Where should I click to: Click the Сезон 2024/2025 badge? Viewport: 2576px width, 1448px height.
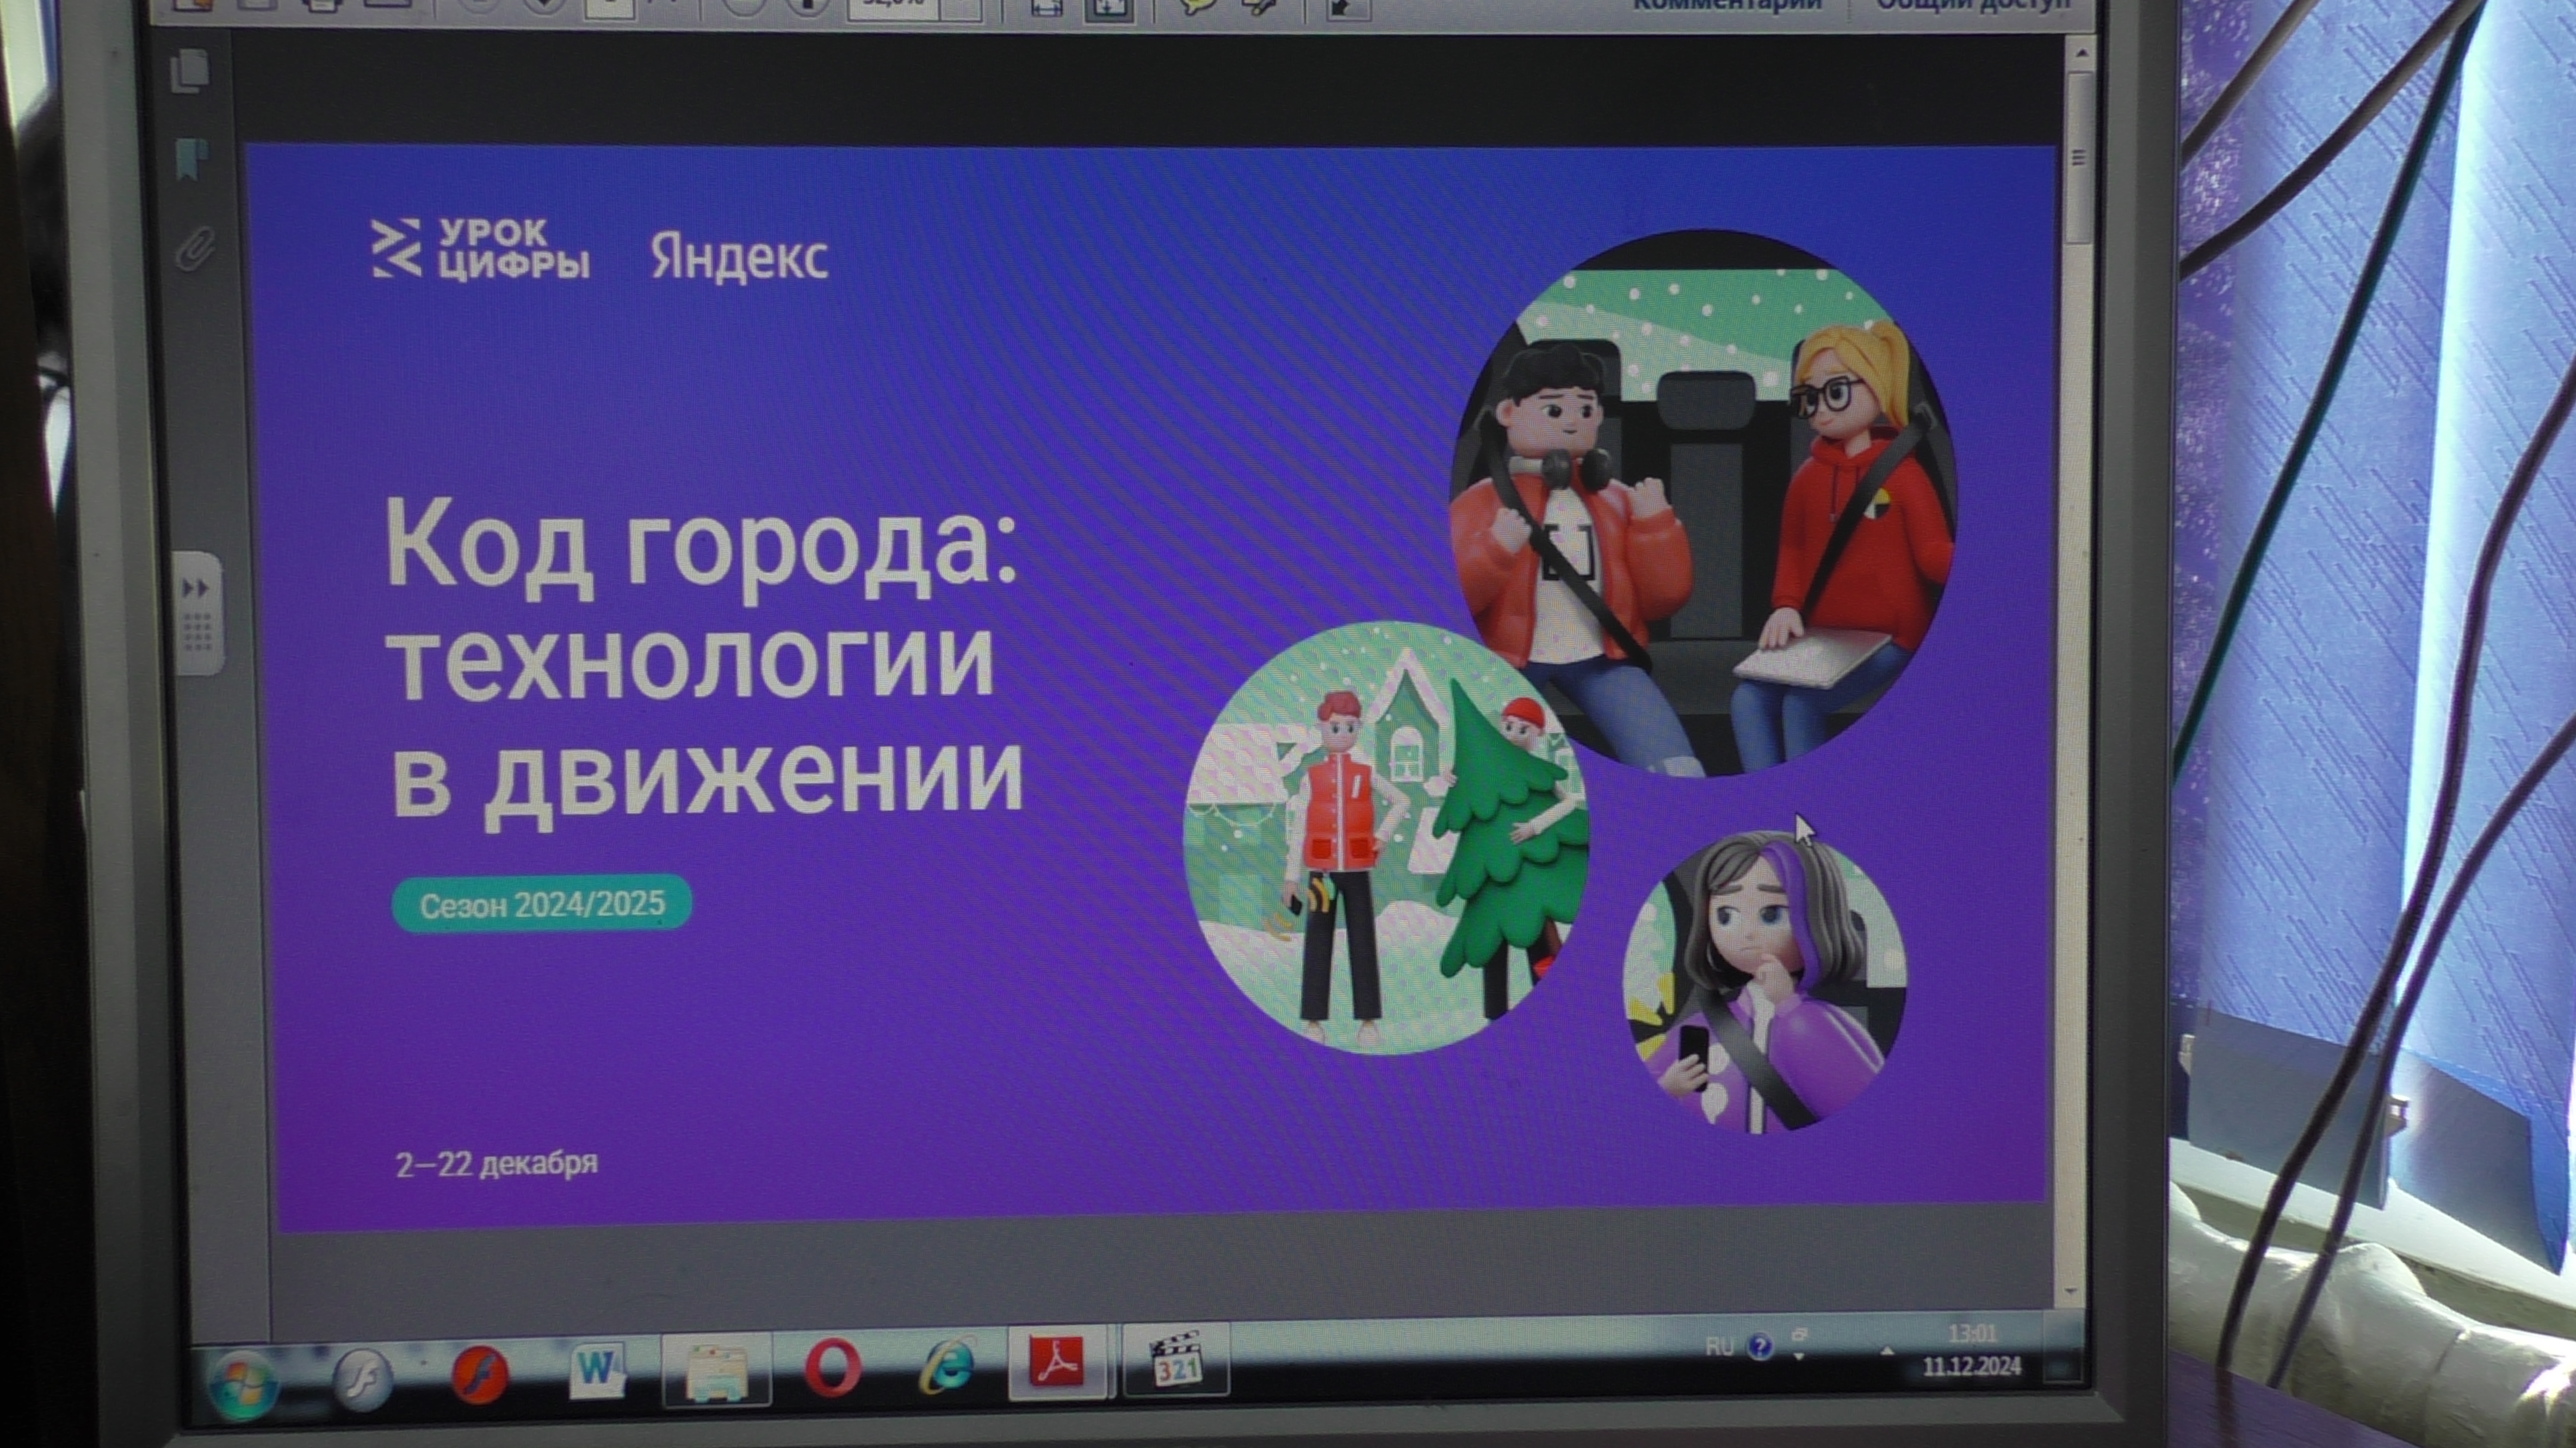click(541, 903)
